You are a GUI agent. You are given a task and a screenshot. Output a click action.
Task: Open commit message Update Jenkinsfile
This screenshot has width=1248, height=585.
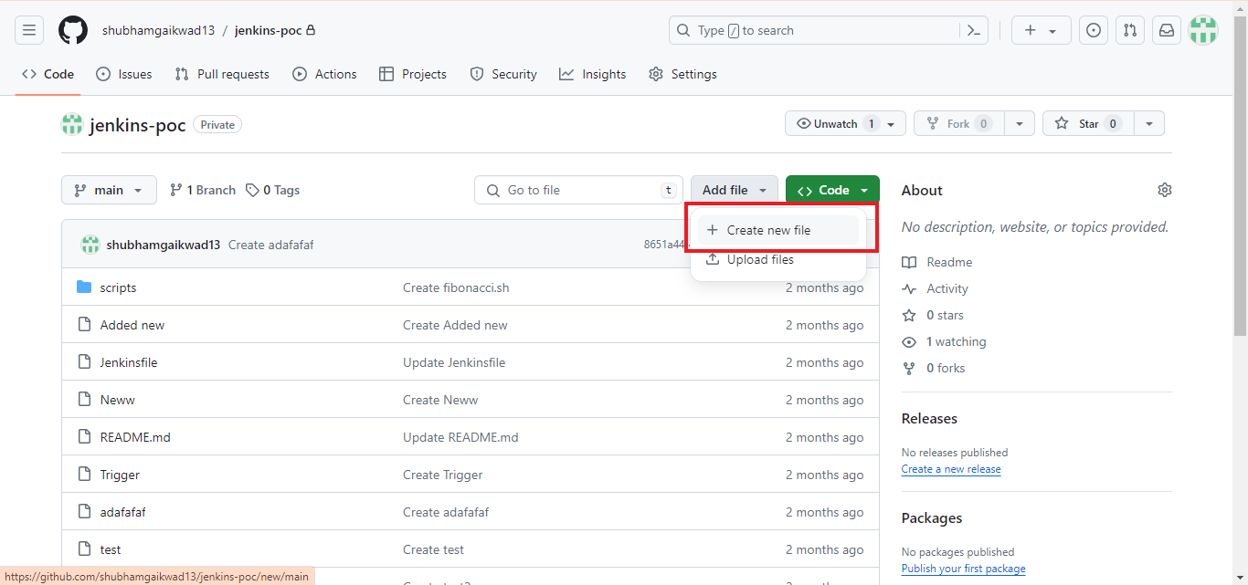coord(454,362)
